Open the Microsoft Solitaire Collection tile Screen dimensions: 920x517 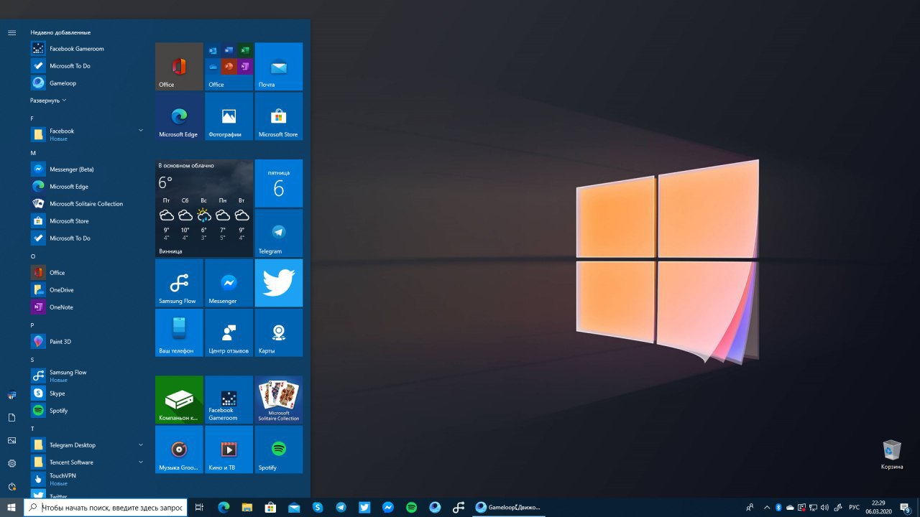pos(279,399)
